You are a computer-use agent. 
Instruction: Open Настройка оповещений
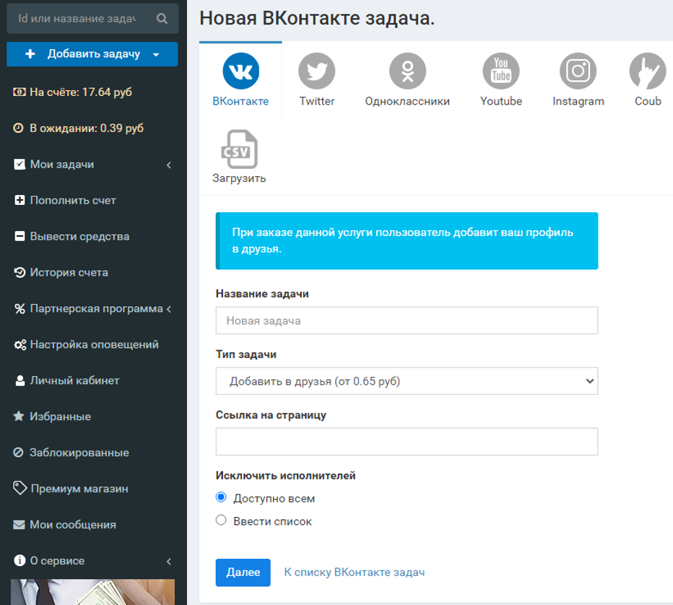pyautogui.click(x=93, y=344)
